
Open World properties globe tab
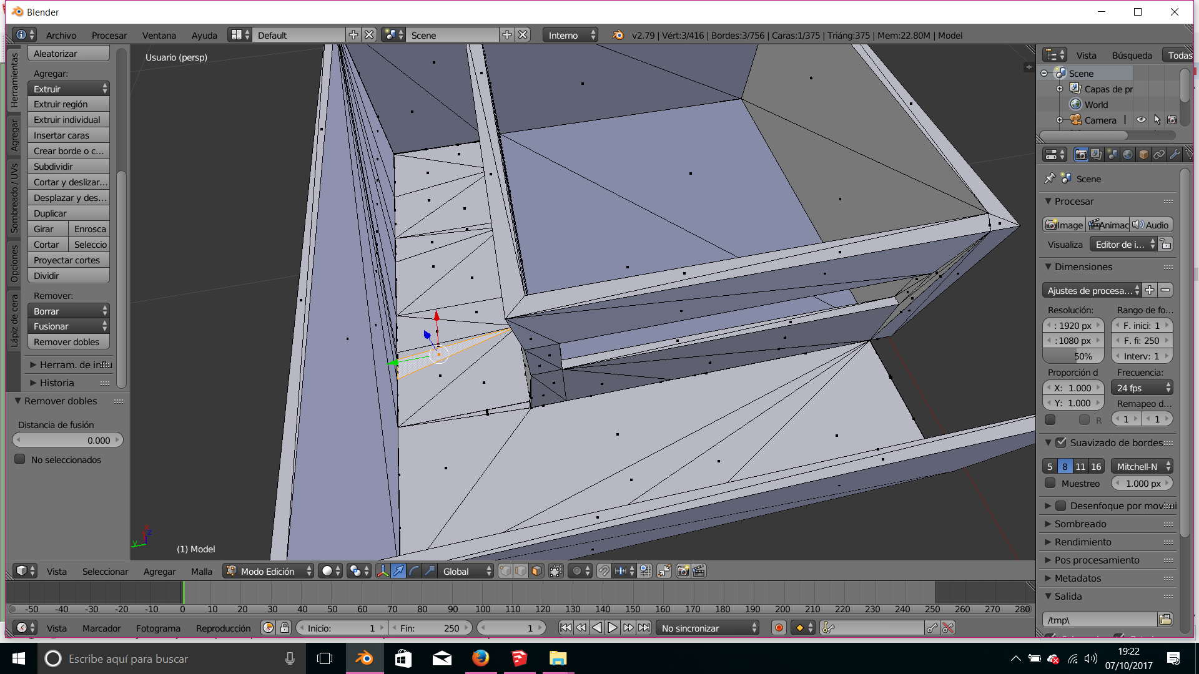[1128, 155]
